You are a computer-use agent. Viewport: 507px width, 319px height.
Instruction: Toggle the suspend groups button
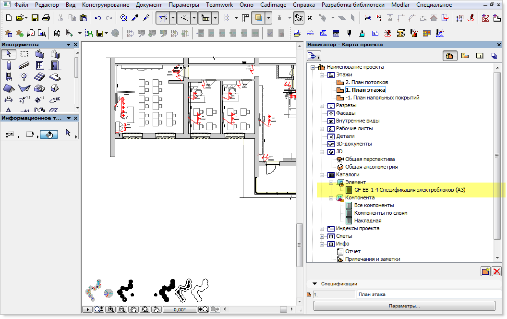(299, 18)
